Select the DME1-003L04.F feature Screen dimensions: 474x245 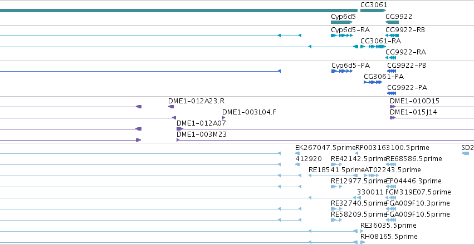point(224,118)
